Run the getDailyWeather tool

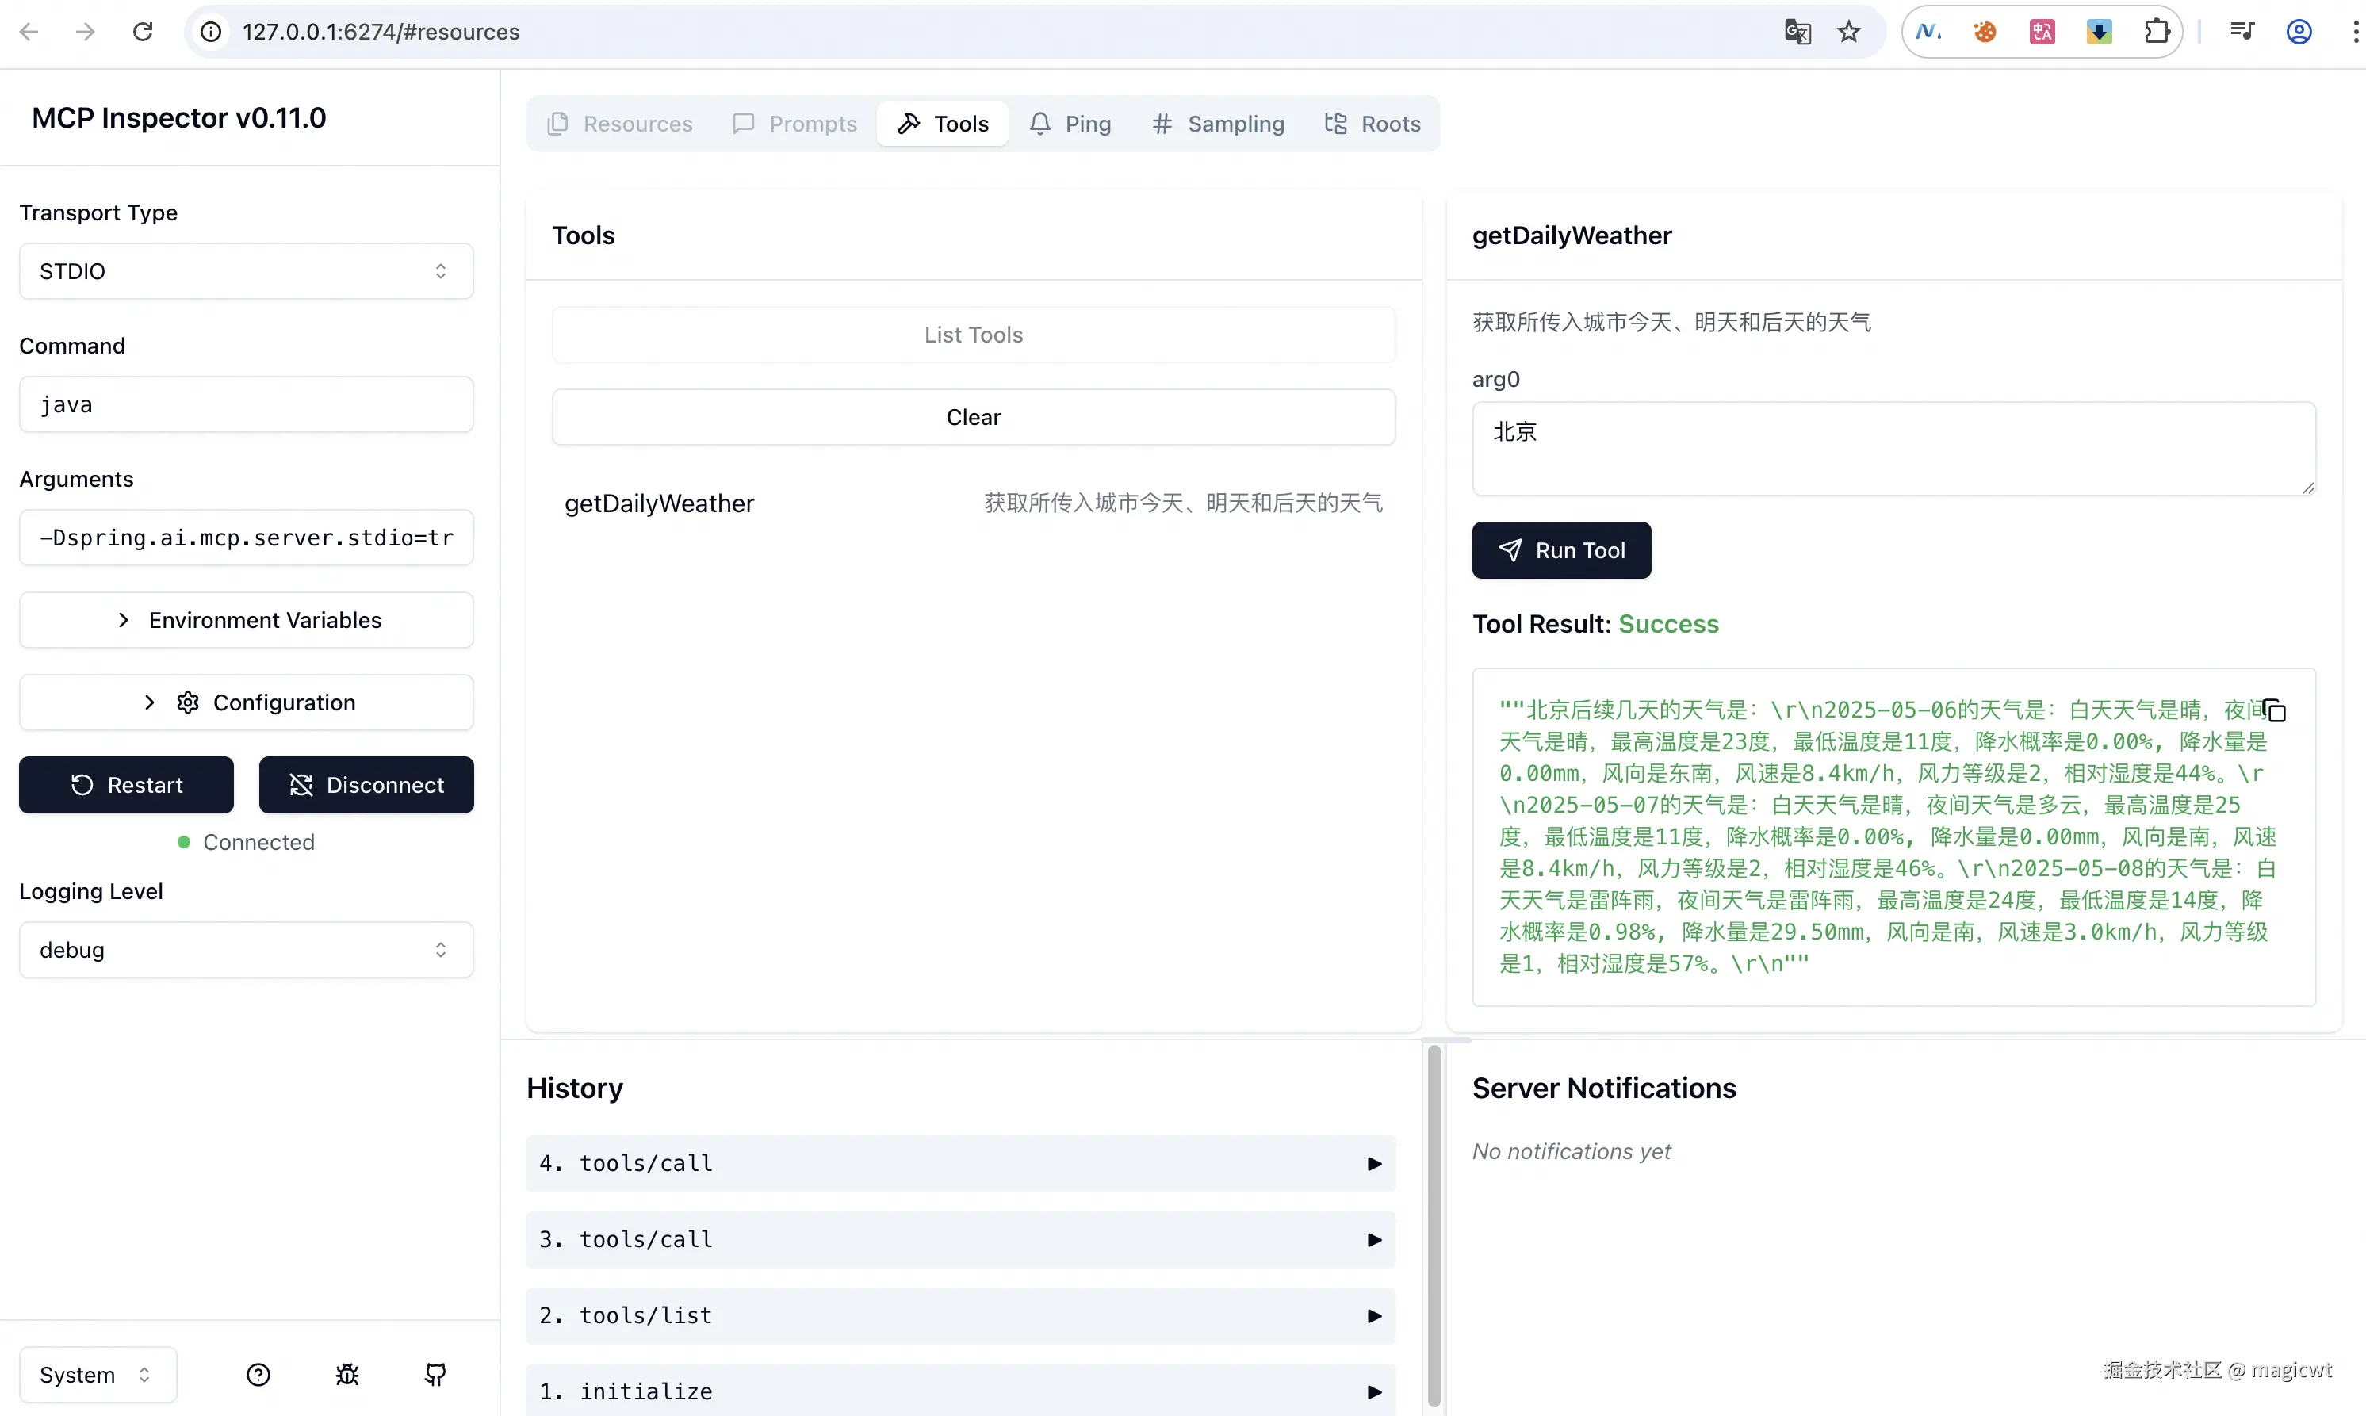click(x=1560, y=550)
